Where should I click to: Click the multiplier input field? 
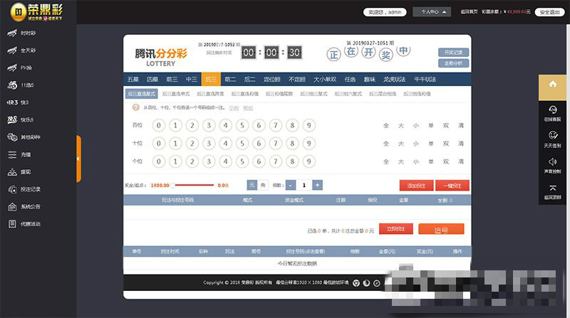pyautogui.click(x=304, y=185)
